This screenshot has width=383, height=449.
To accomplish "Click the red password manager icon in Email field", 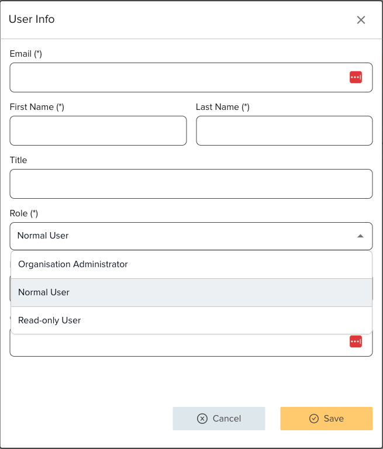I will pyautogui.click(x=356, y=77).
